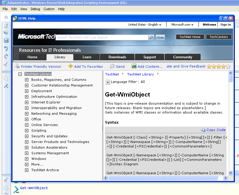Expand the Customer Relationship Management node
The image size is (239, 195).
point(27,85)
